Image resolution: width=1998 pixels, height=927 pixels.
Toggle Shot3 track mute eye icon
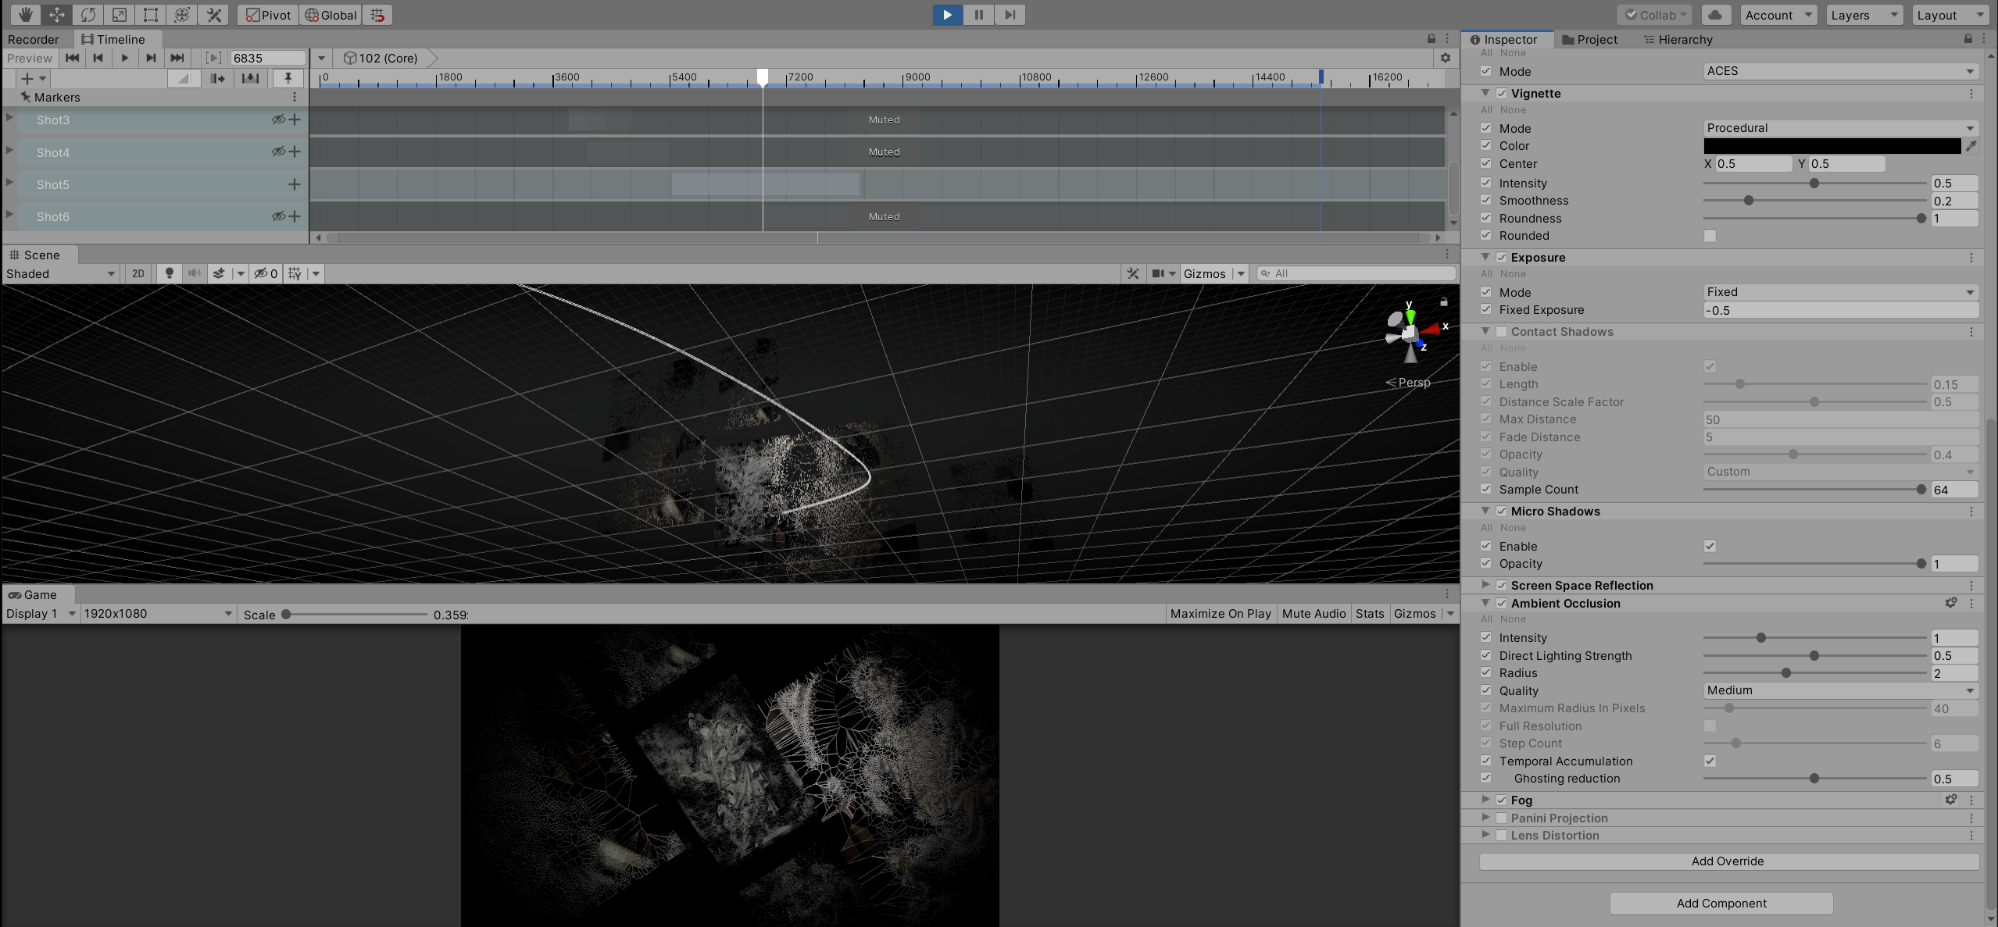pyautogui.click(x=277, y=119)
